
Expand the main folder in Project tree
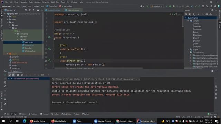click(x=10, y=25)
